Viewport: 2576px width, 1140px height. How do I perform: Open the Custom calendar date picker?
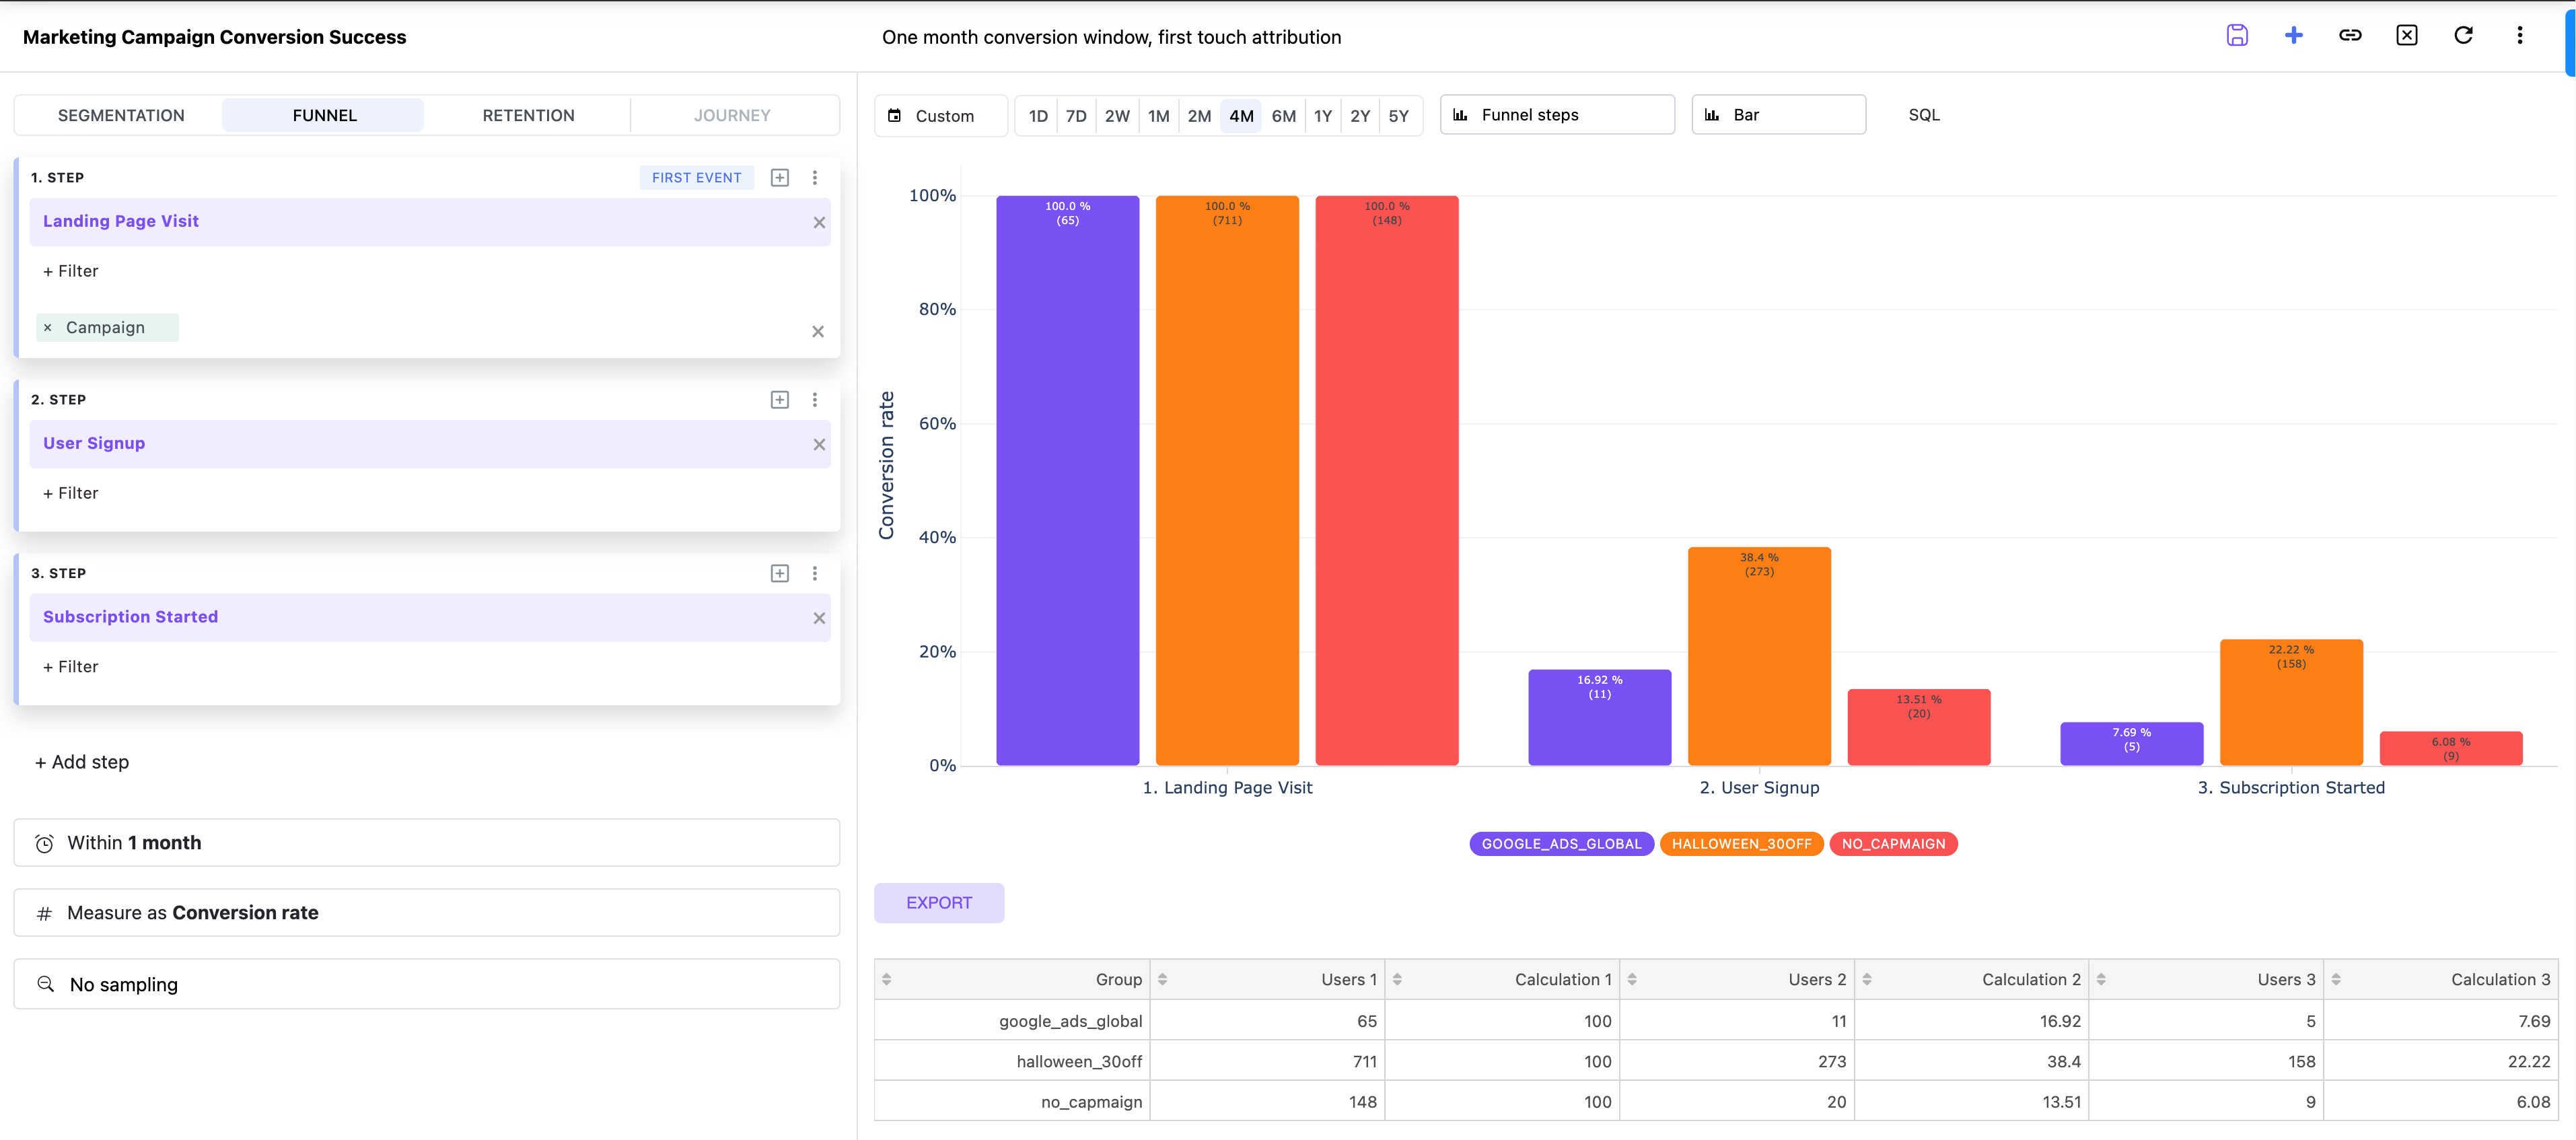click(x=940, y=115)
